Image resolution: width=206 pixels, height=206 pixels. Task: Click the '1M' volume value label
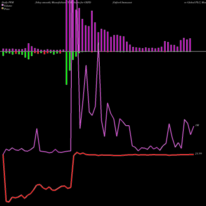pyautogui.click(x=197, y=125)
